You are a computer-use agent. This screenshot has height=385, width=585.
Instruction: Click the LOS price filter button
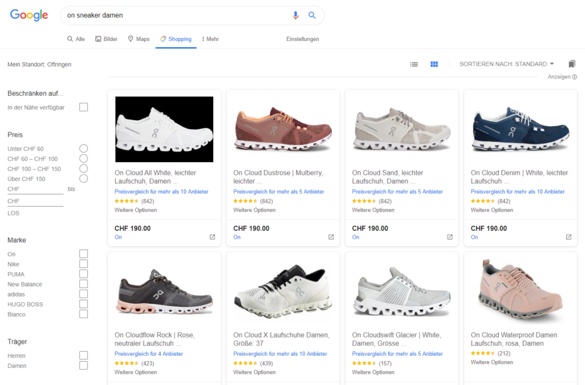click(x=14, y=214)
